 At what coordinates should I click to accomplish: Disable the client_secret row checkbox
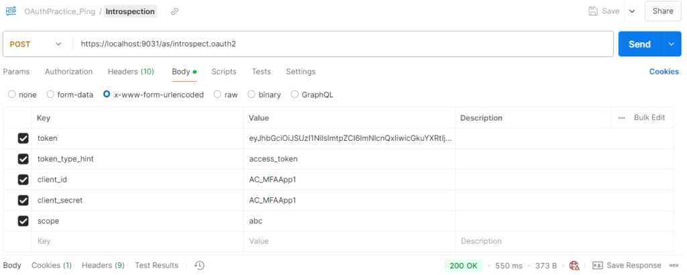click(23, 201)
